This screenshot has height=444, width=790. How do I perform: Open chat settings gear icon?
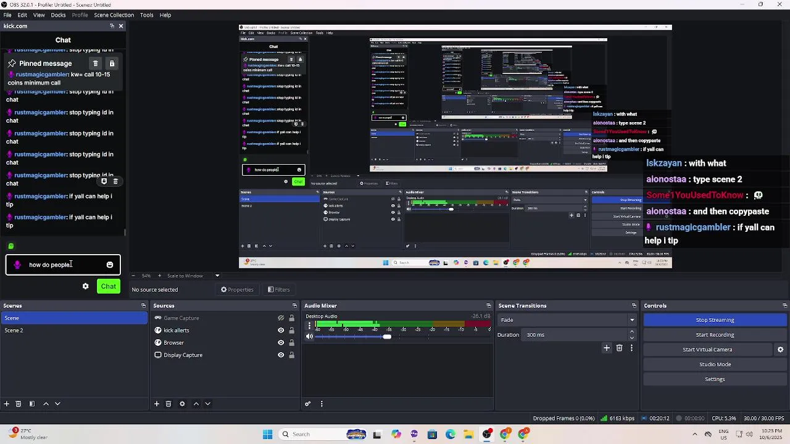(x=86, y=286)
